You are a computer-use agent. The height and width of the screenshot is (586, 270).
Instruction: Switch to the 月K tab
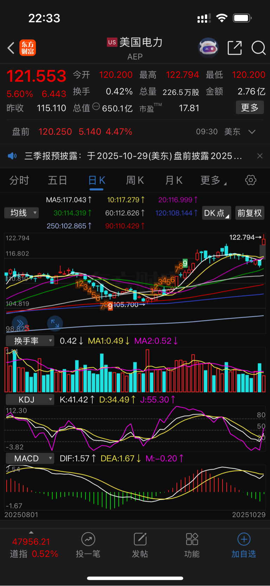click(174, 180)
